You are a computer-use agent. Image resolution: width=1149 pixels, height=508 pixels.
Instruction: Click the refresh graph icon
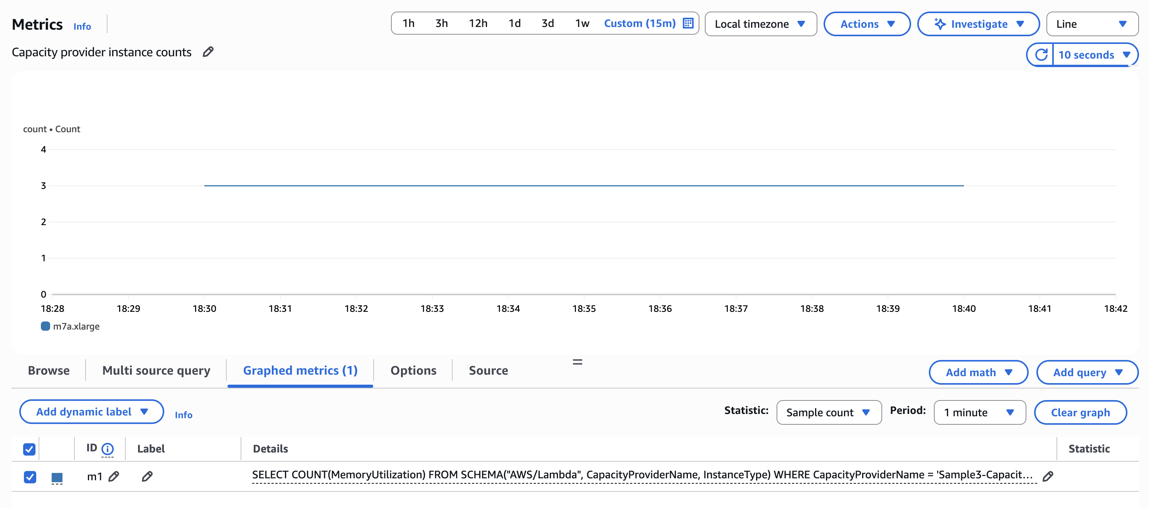(1041, 55)
